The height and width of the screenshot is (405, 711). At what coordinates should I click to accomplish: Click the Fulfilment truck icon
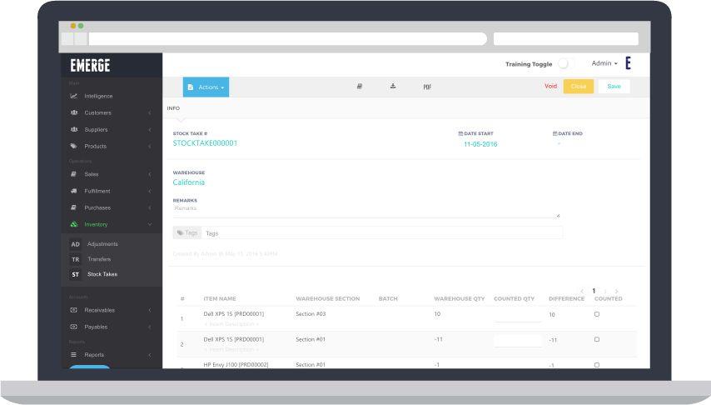(73, 191)
